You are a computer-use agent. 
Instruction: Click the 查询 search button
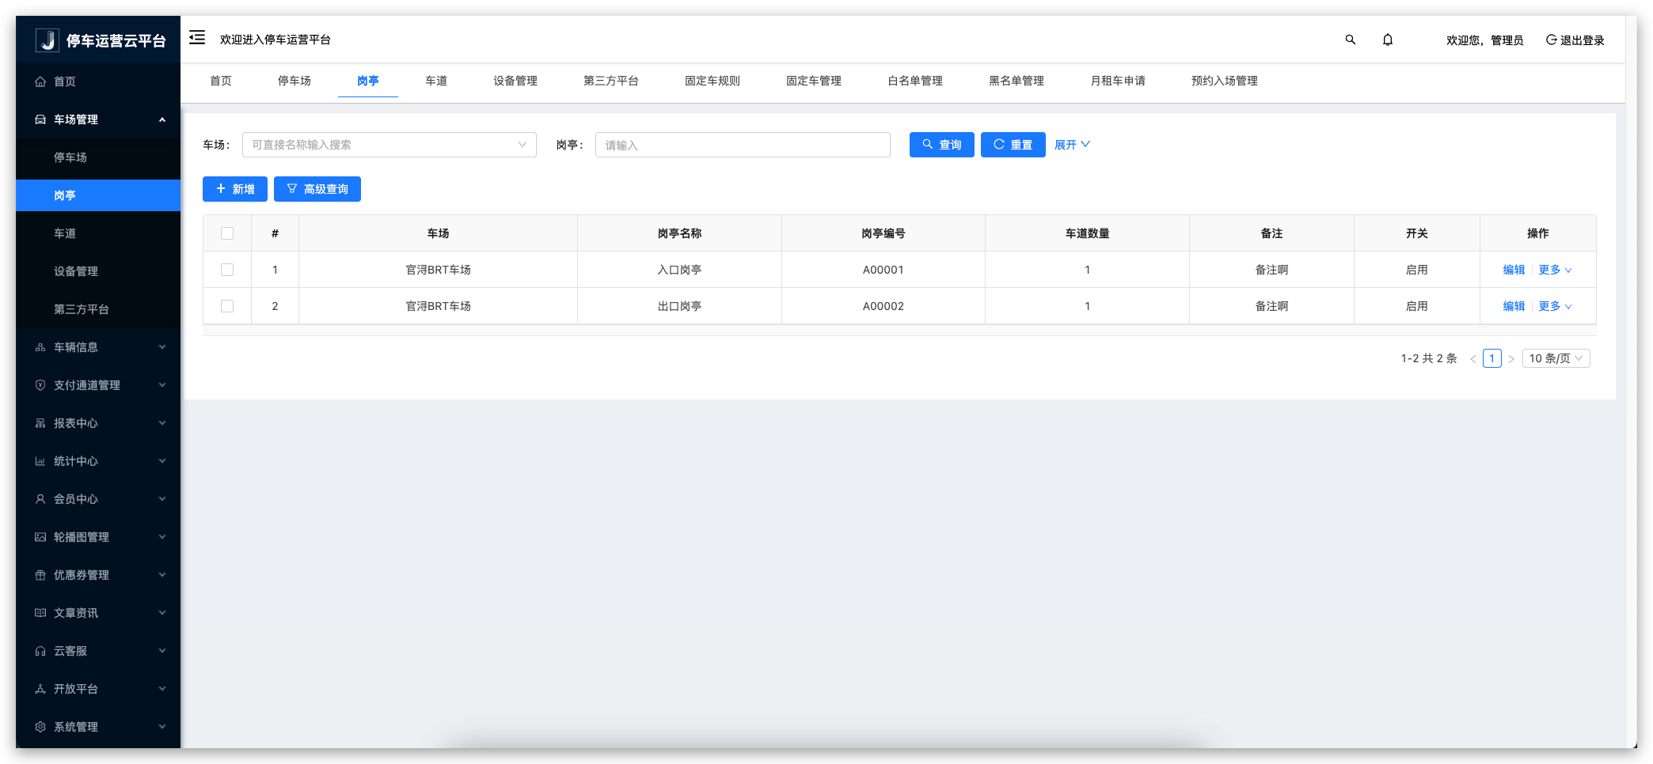point(942,145)
